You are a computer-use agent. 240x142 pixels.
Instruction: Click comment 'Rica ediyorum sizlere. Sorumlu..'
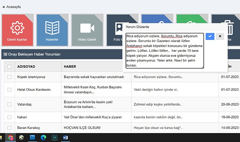click(158, 77)
